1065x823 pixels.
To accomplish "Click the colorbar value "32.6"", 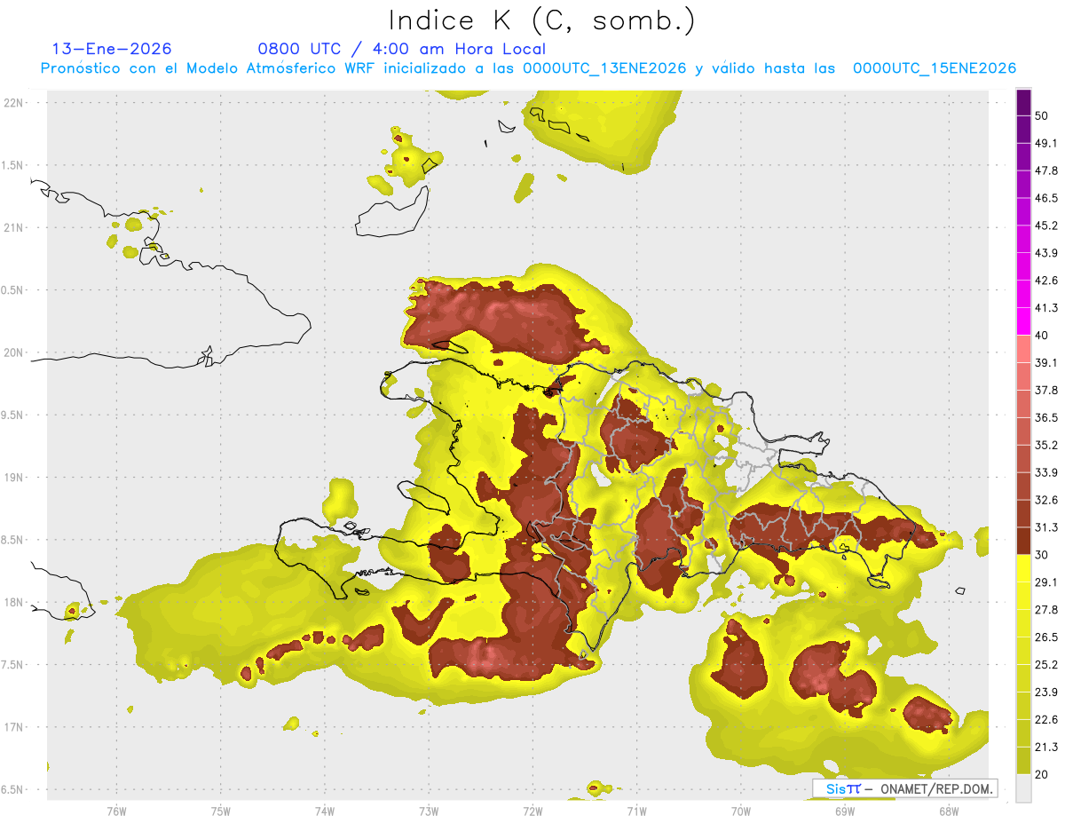I will click(x=1046, y=500).
